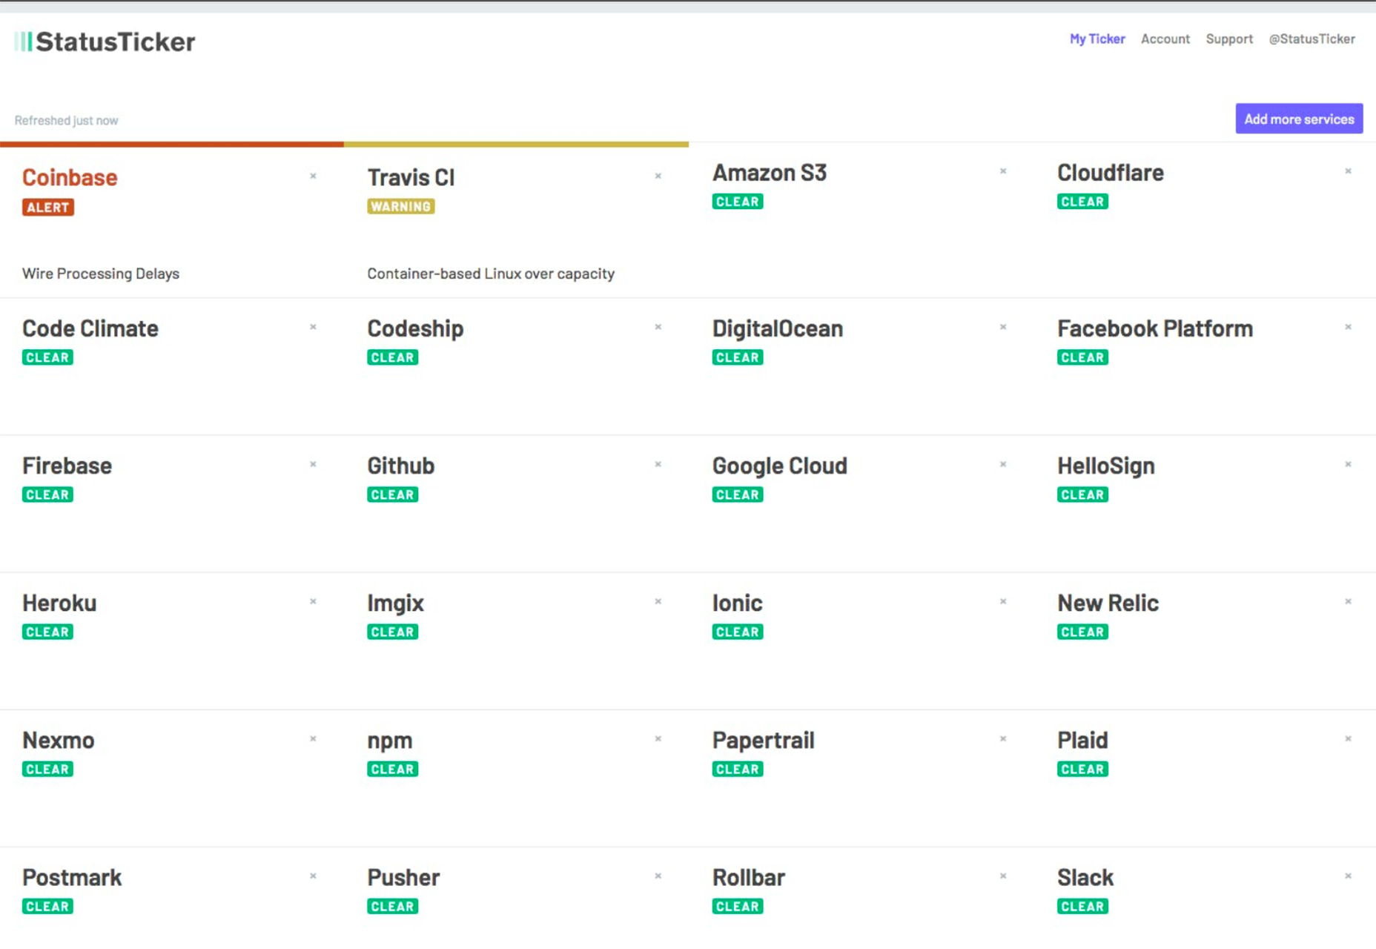
Task: Open the DigitalOcean service title
Action: (x=777, y=328)
